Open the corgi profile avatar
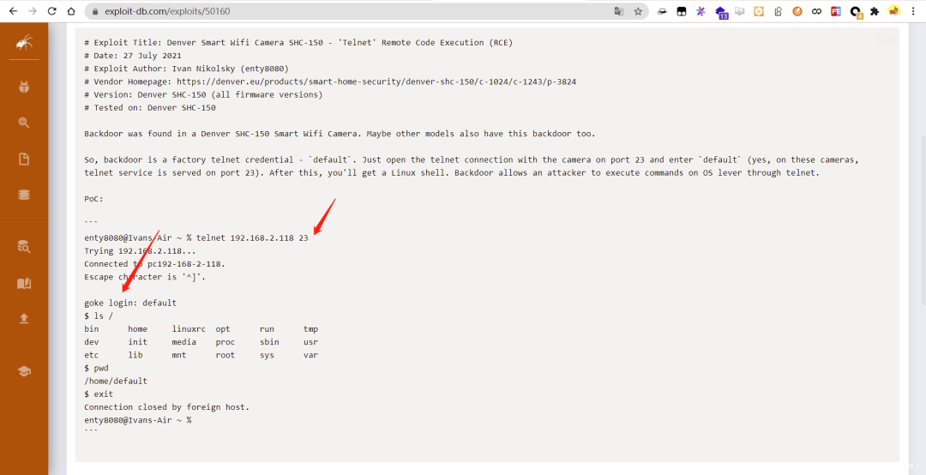 (x=894, y=11)
